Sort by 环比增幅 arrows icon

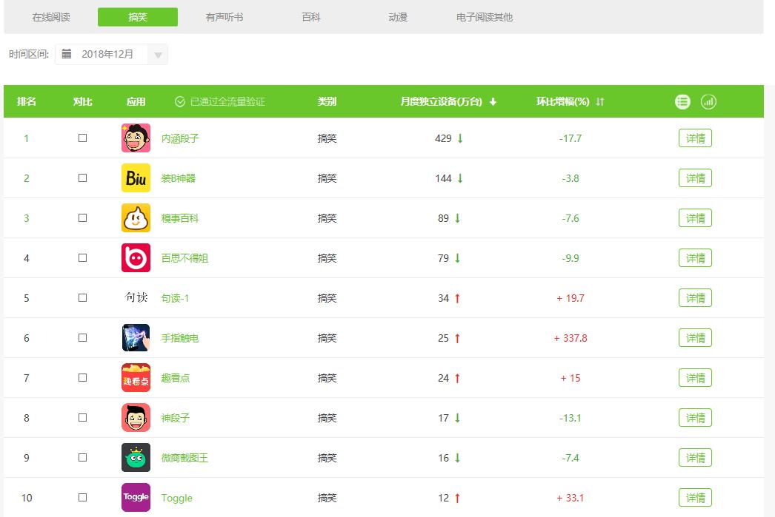click(x=599, y=101)
